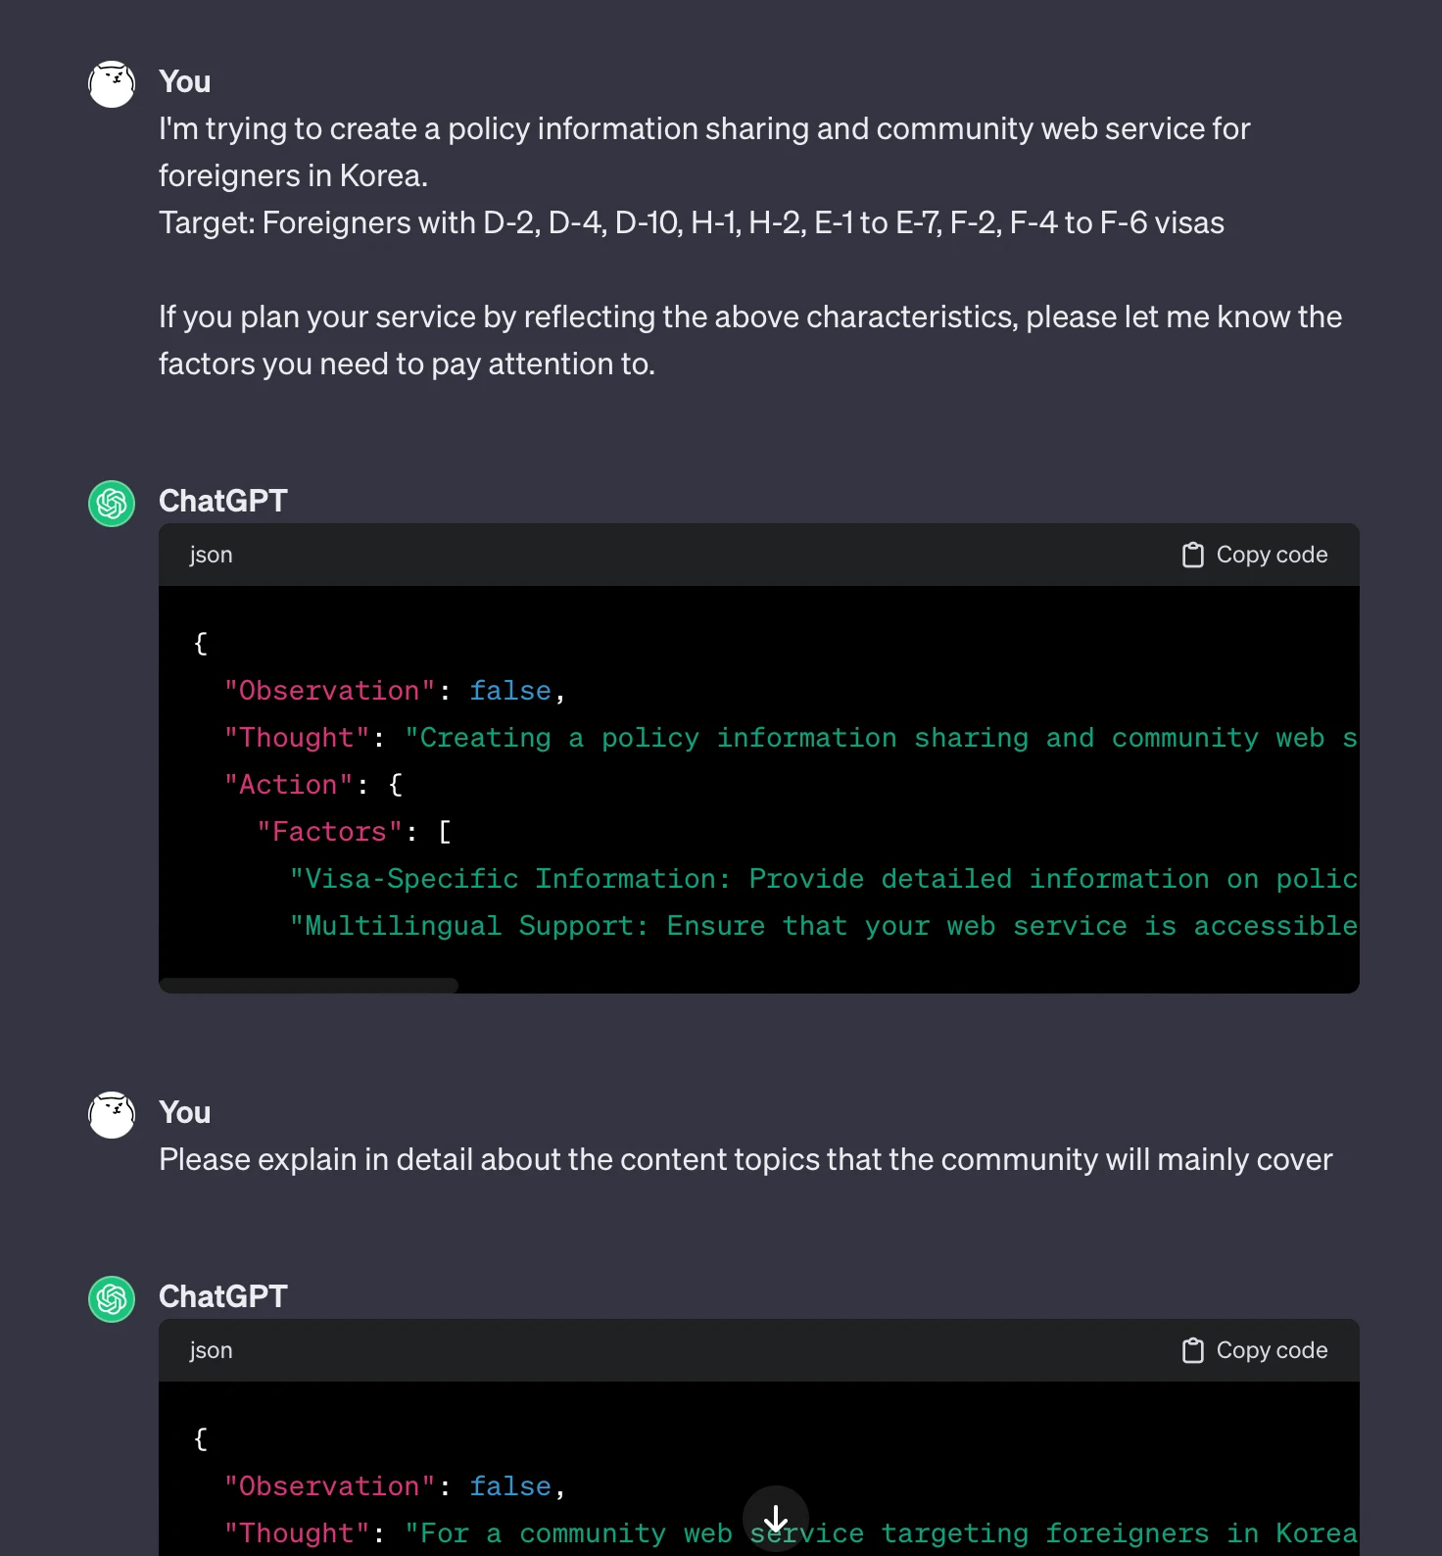The height and width of the screenshot is (1556, 1442).
Task: Click message about content topics community covers
Action: (745, 1159)
